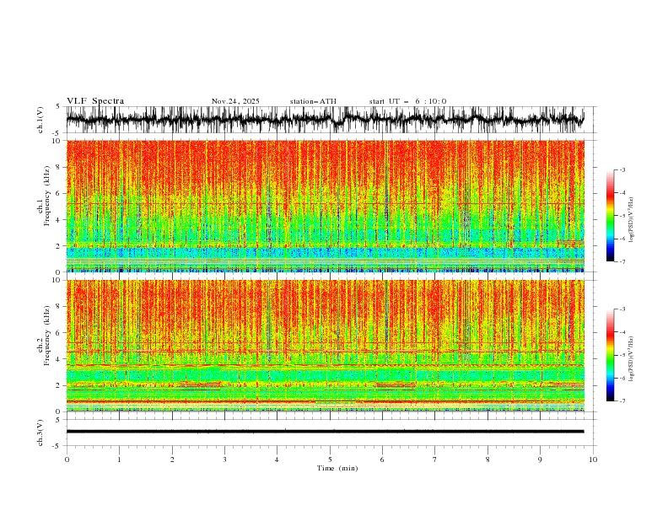Click the "5" tick on the ch.1(V) axis
Image resolution: width=668 pixels, height=516 pixels.
pyautogui.click(x=59, y=106)
